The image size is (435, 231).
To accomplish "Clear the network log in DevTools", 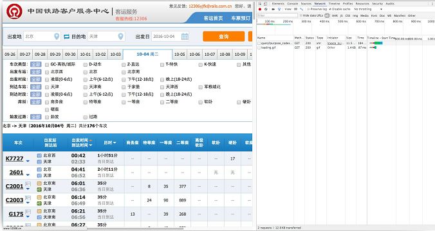I will 266,9.
